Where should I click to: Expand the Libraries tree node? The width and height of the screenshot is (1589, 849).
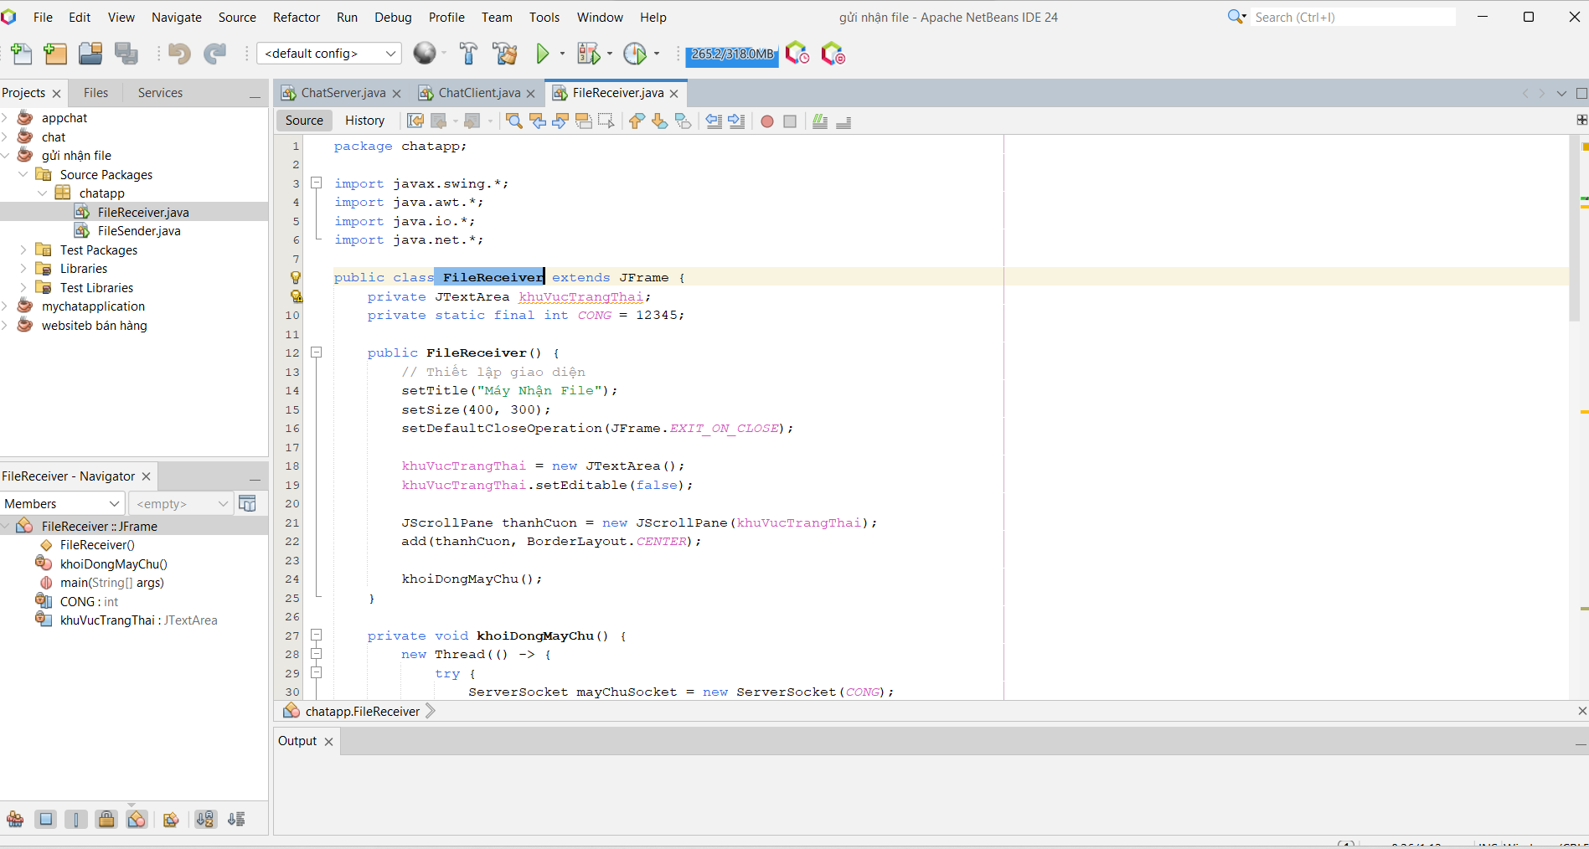click(23, 269)
